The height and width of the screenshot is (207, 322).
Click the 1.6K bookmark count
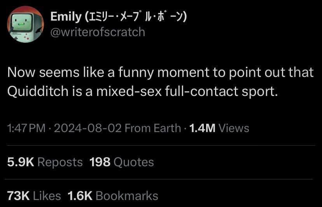pos(80,196)
